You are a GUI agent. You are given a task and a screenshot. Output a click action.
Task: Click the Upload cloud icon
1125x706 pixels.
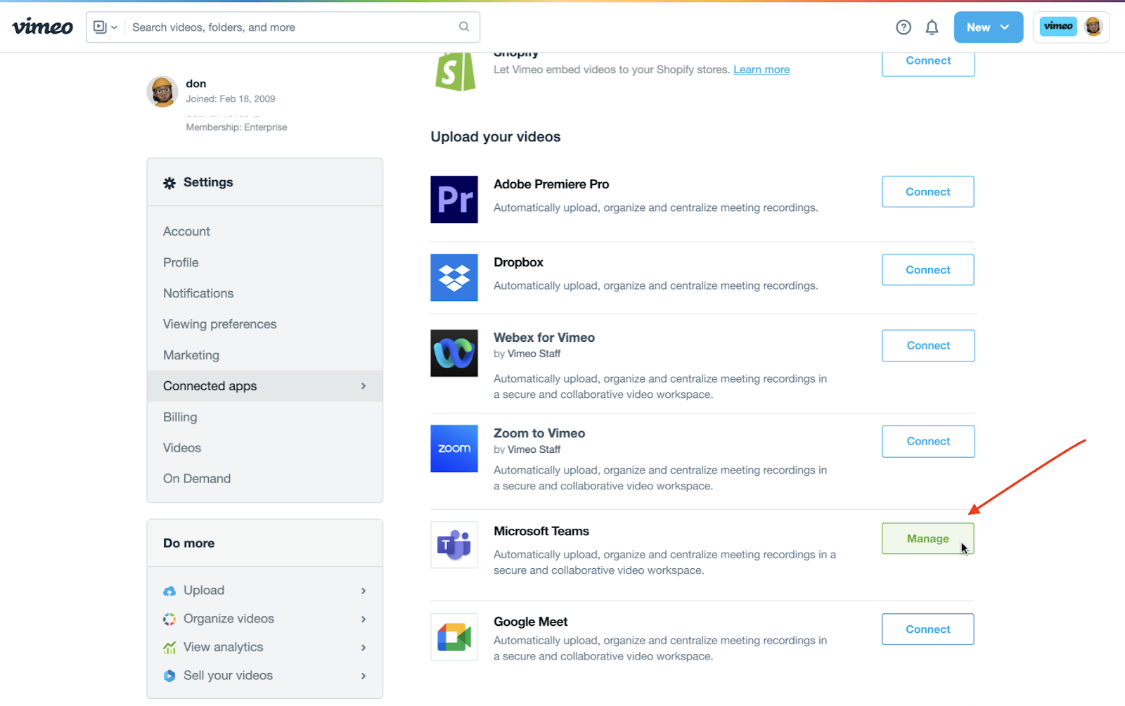(169, 591)
